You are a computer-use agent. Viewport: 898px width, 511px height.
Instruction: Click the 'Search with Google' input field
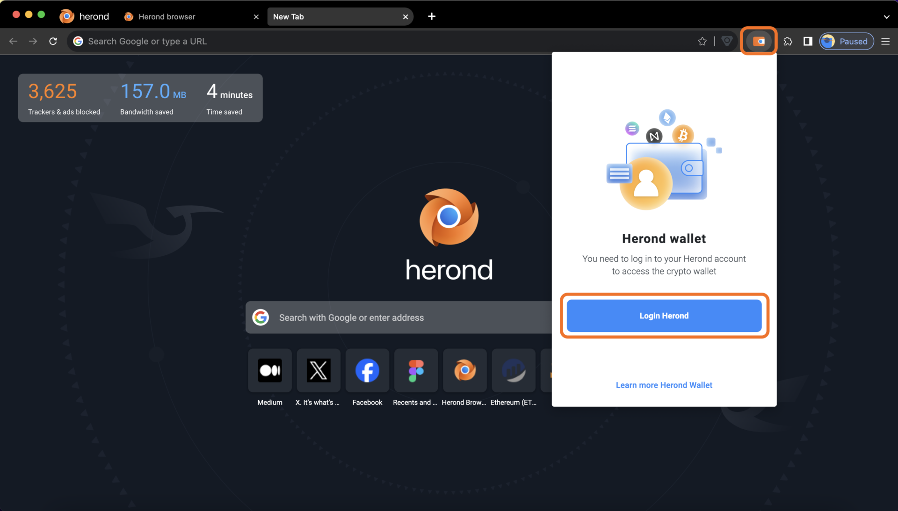pos(398,317)
